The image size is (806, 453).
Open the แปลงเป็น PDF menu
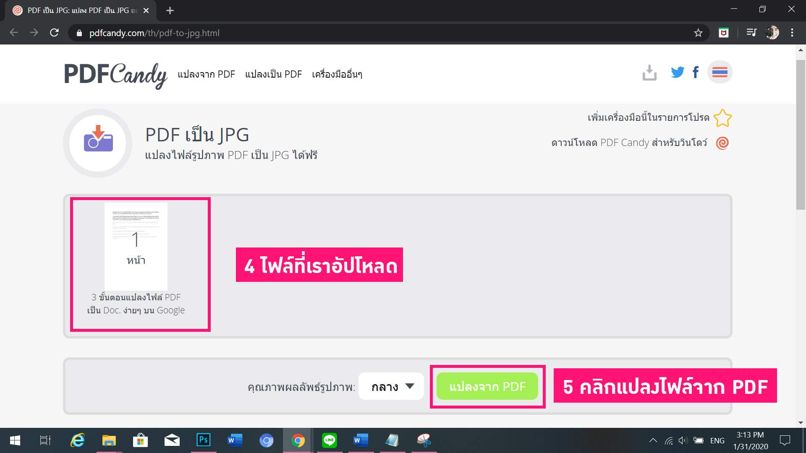click(273, 74)
